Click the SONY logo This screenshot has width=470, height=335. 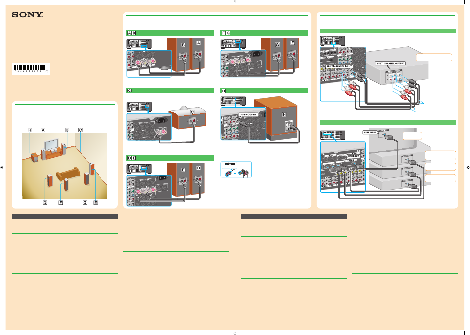click(27, 15)
